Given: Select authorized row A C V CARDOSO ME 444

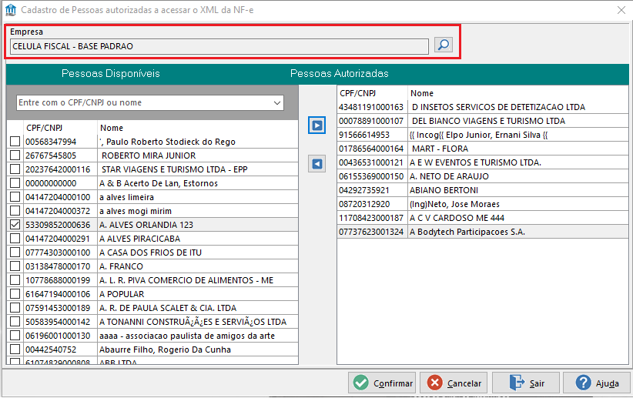Looking at the screenshot, I should (x=483, y=218).
